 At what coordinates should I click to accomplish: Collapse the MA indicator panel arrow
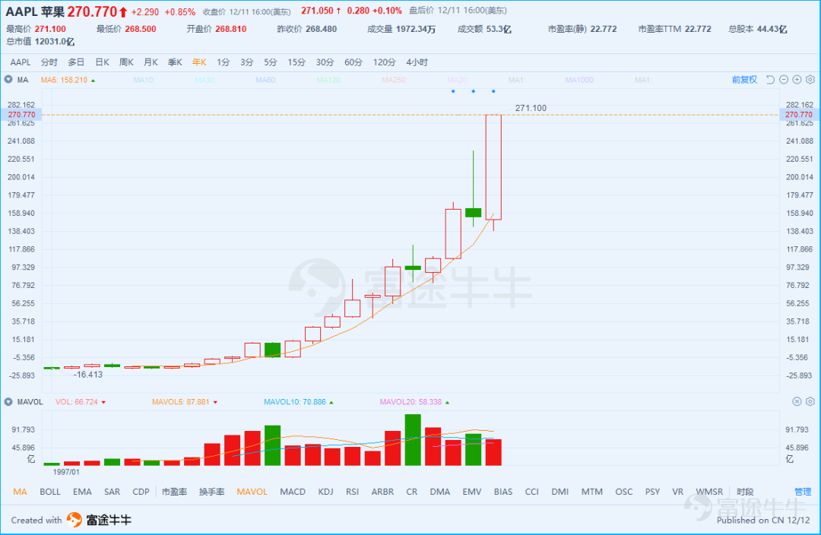(8, 80)
